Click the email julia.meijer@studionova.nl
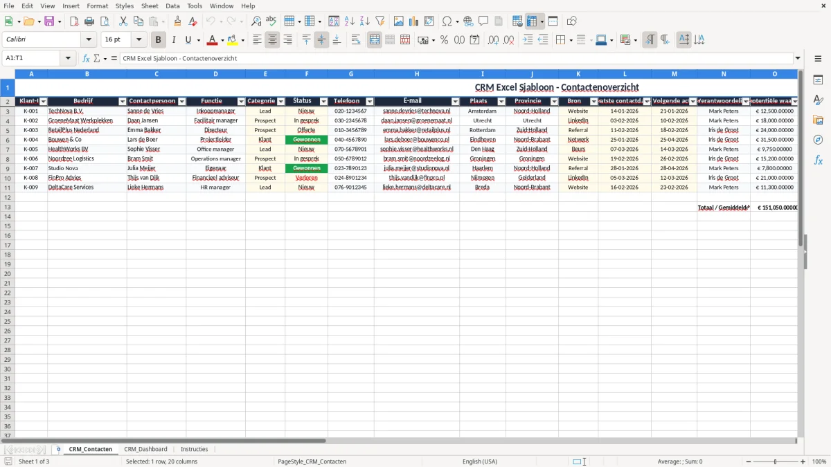 pyautogui.click(x=416, y=168)
